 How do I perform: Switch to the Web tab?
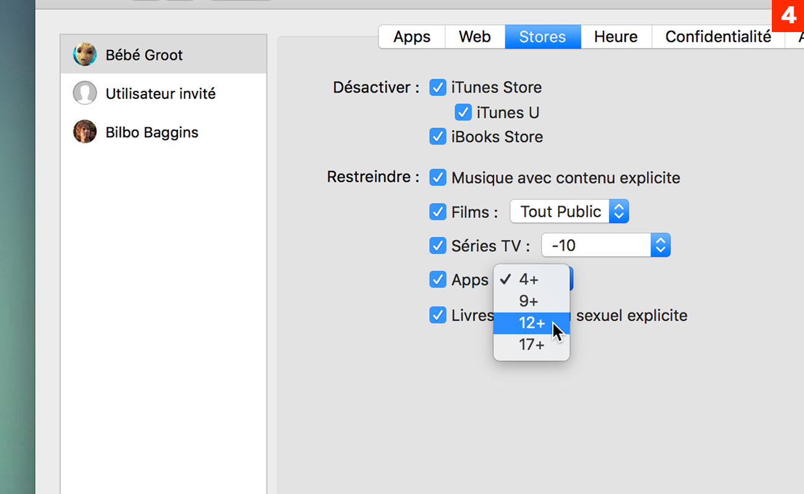pos(475,36)
